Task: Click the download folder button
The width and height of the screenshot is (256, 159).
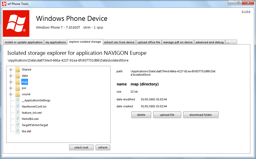Action: tap(201, 115)
